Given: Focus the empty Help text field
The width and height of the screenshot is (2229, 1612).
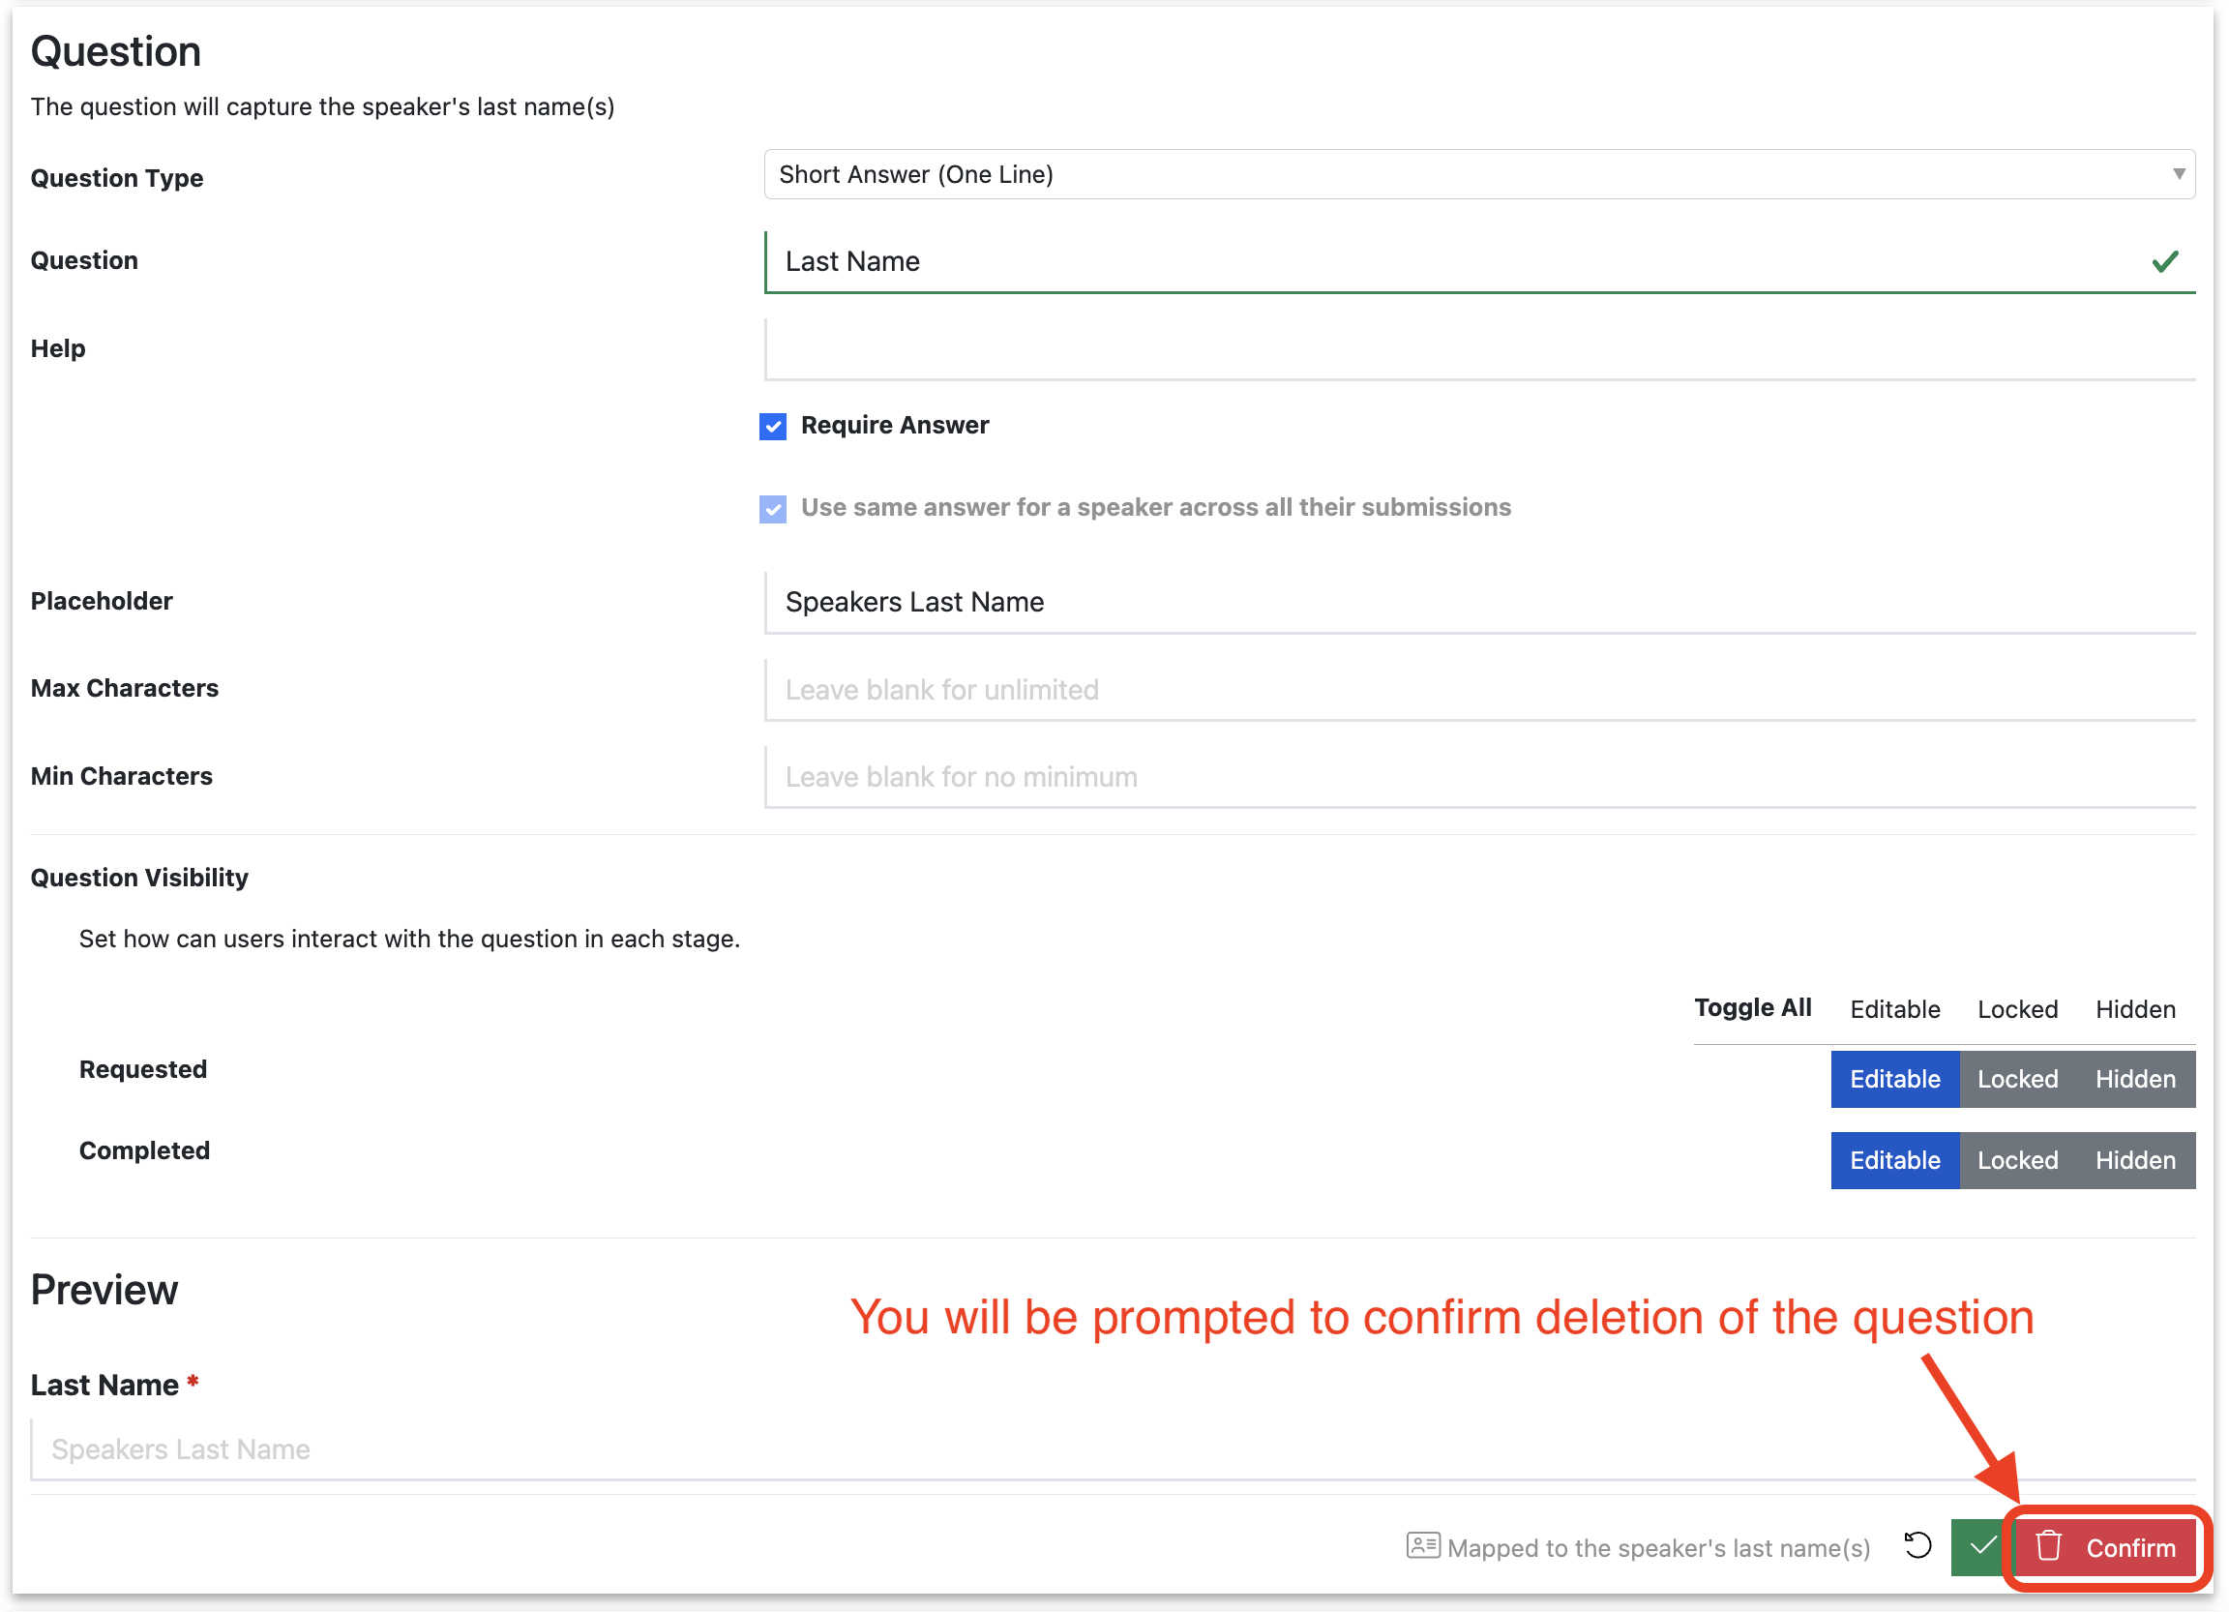Looking at the screenshot, I should [x=1479, y=349].
